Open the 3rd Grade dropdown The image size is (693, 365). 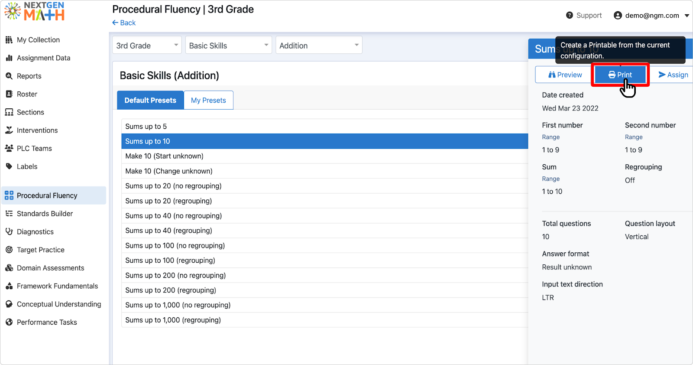coord(147,45)
